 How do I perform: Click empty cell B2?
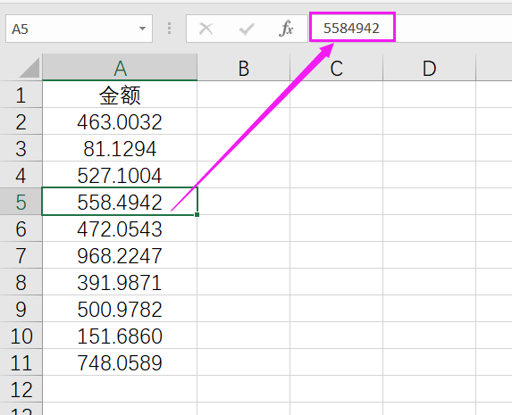[x=244, y=121]
